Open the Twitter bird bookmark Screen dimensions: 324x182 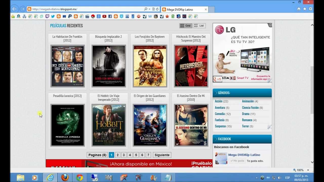[x=53, y=16]
